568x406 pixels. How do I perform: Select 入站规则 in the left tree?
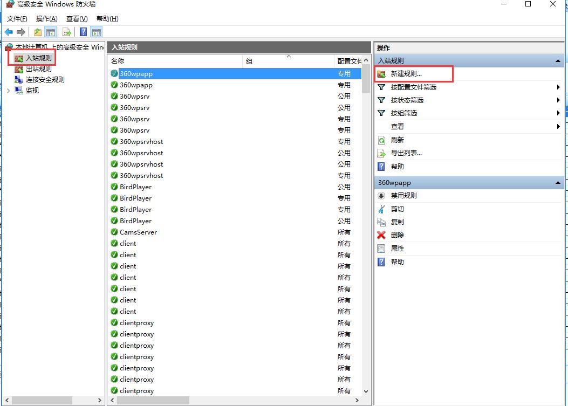pos(38,58)
